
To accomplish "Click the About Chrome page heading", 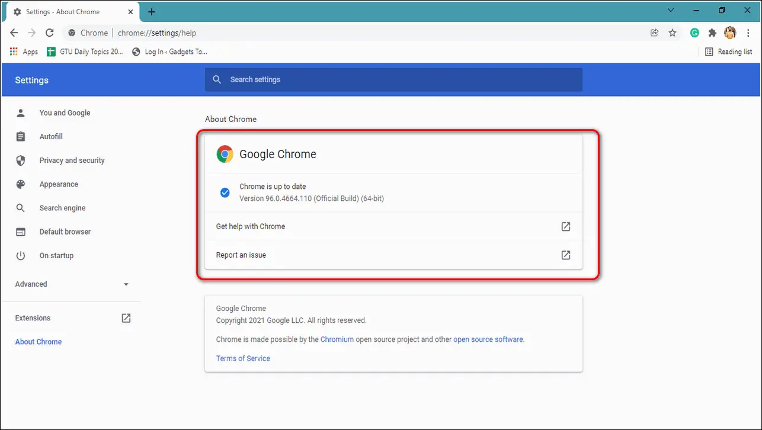I will 230,119.
